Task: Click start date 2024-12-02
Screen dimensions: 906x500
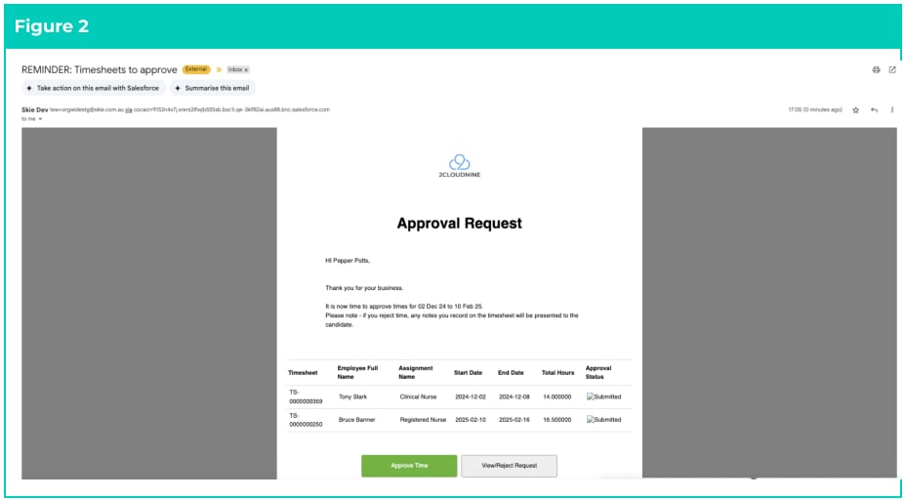Action: 470,396
